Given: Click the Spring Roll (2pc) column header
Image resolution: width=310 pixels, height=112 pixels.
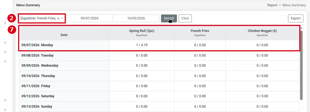Looking at the screenshot, I should (142, 33).
